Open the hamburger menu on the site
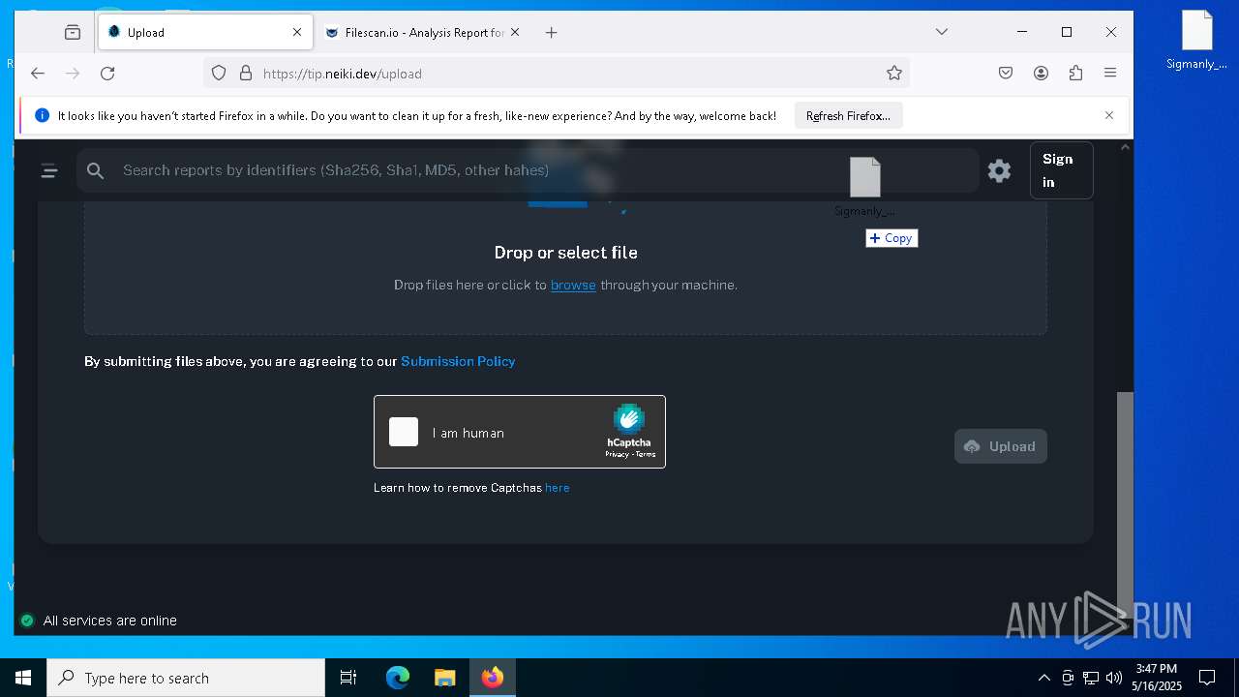1239x697 pixels. pyautogui.click(x=49, y=171)
